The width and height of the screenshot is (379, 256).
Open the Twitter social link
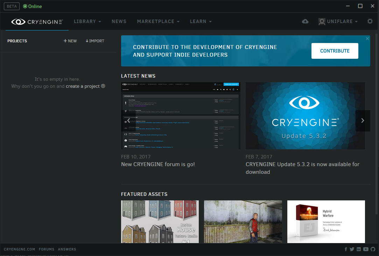click(x=352, y=249)
